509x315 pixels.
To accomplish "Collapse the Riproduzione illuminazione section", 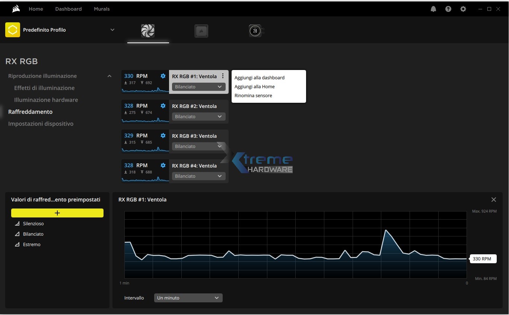I will [109, 76].
